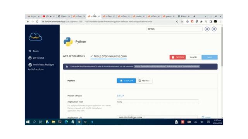
Task: Click the STOP APP button
Action: [126, 81]
